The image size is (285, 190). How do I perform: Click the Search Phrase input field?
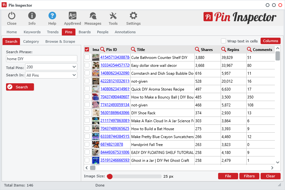tap(42, 59)
